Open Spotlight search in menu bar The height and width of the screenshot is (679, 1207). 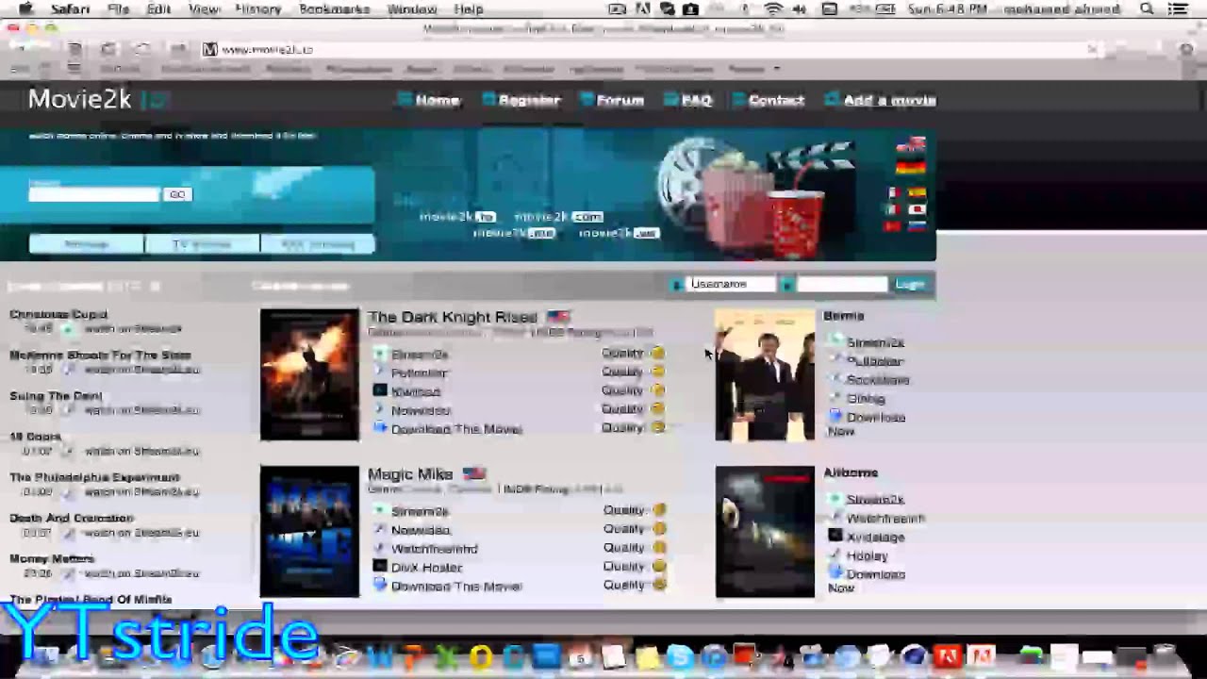[1147, 9]
